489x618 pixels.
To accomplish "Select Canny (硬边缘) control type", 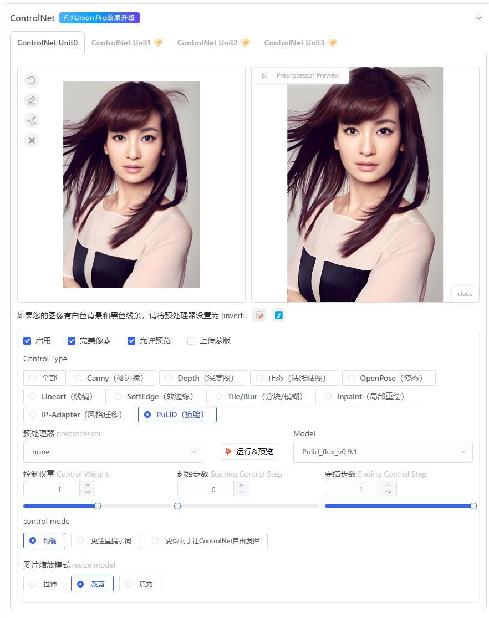I will pos(113,378).
